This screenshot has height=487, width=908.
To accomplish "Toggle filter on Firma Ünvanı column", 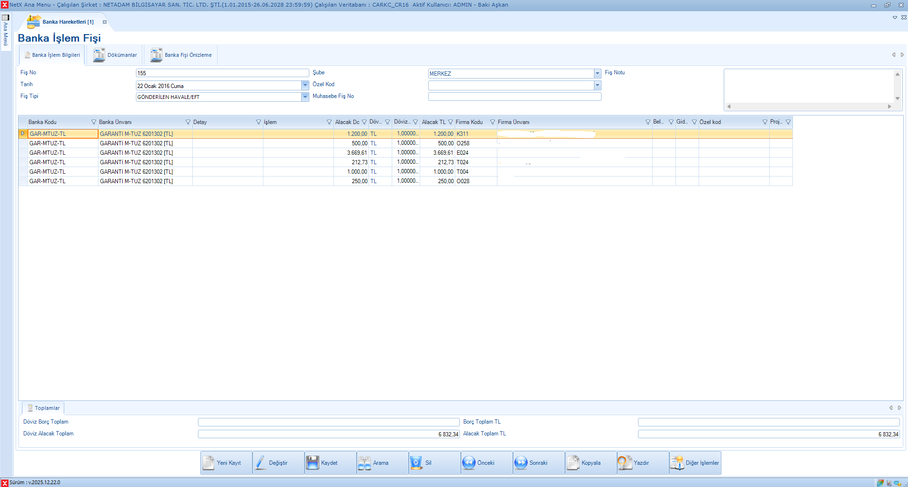I will (647, 122).
